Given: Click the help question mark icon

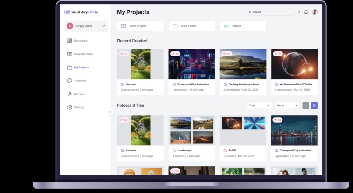Looking at the screenshot, I should click(x=299, y=12).
